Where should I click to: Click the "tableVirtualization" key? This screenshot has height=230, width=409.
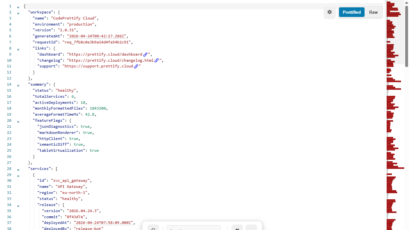point(61,150)
